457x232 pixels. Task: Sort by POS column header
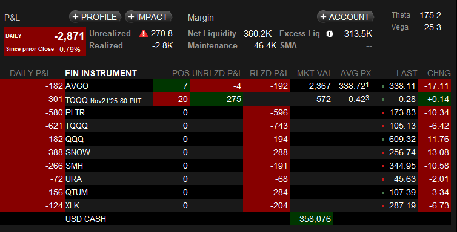click(181, 73)
